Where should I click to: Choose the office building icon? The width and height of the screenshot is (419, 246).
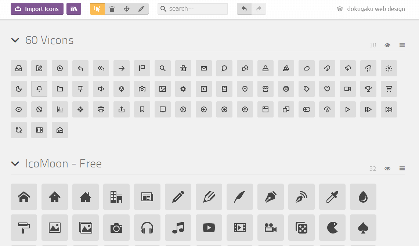[116, 197]
